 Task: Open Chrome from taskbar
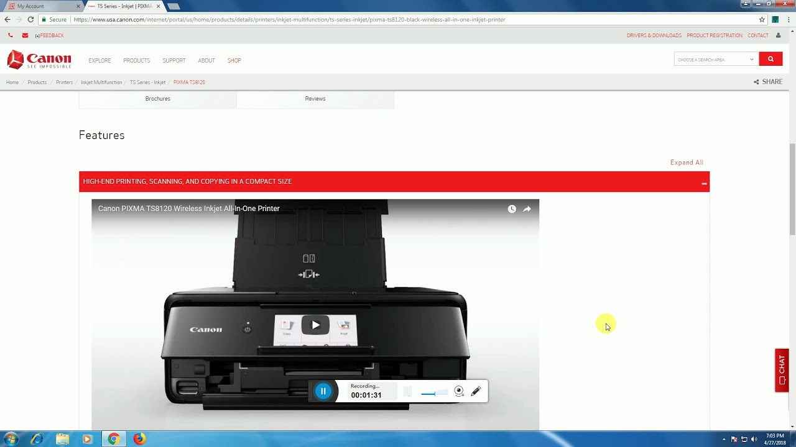coord(113,439)
